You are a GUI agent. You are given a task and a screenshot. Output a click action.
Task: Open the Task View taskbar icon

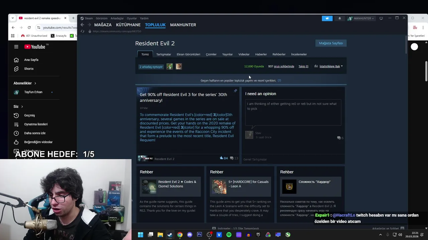pyautogui.click(x=150, y=235)
